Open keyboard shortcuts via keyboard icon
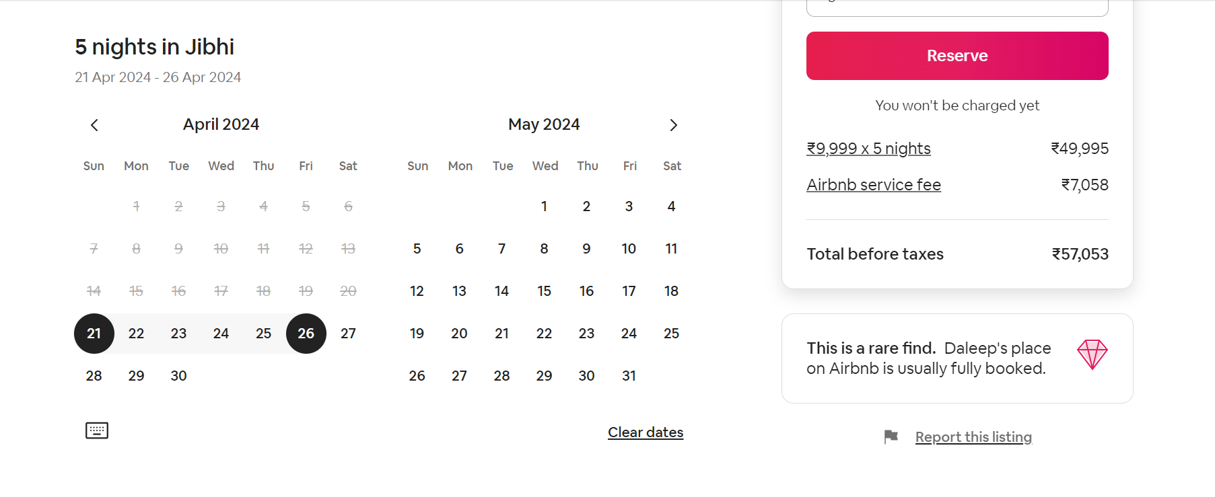 [x=96, y=430]
